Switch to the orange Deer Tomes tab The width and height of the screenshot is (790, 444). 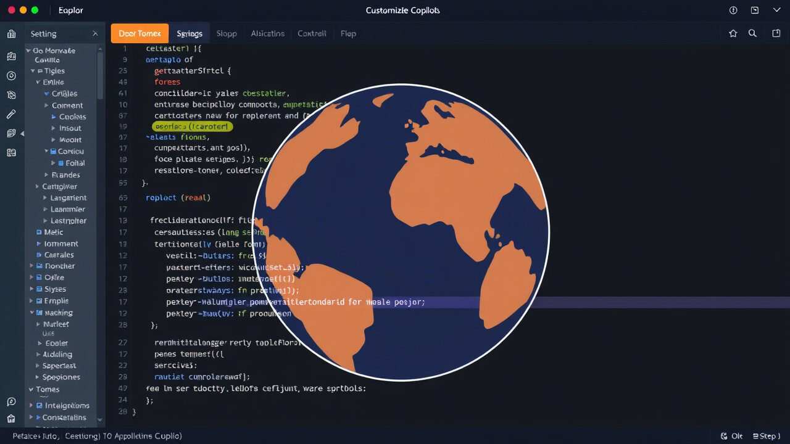pyautogui.click(x=139, y=33)
